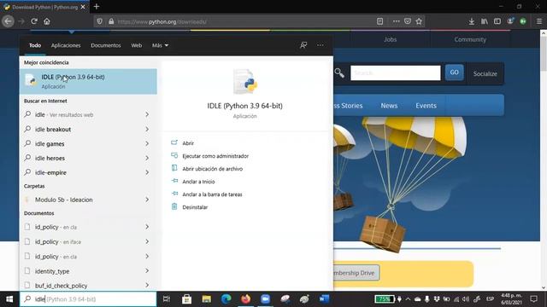
Task: Open the Windows Start menu
Action: click(9, 299)
